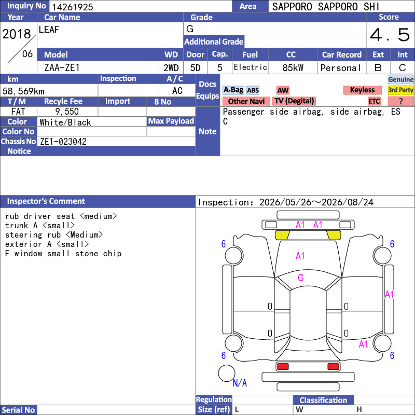Click the G mark on the windshield

(x=301, y=278)
